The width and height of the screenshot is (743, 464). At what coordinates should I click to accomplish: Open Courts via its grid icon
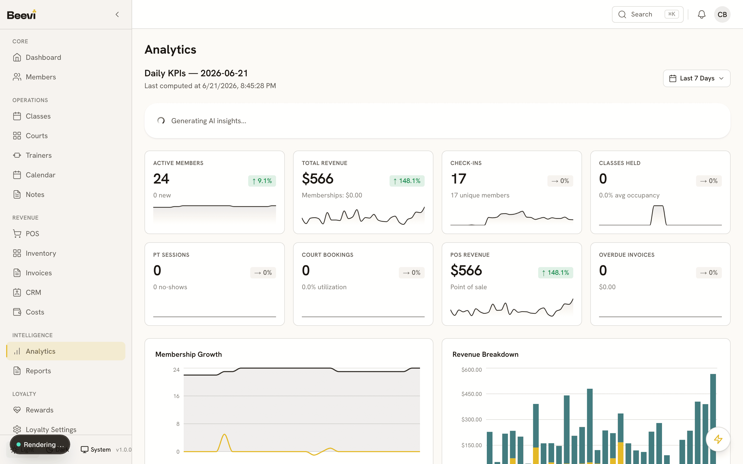(17, 136)
